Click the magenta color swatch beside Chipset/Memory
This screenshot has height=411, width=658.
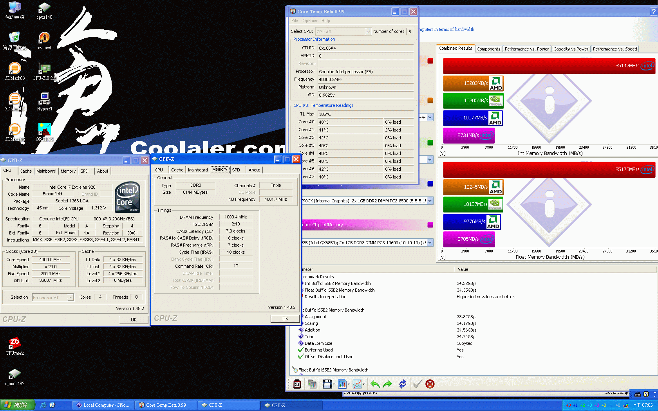(x=430, y=225)
